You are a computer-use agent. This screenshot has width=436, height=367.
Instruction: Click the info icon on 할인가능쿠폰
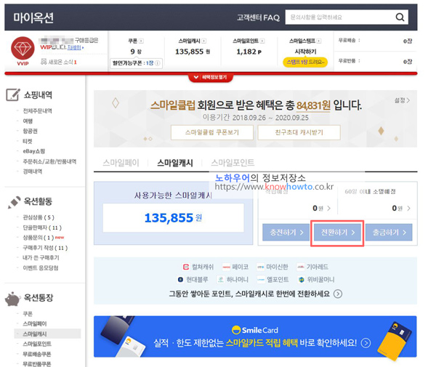point(158,63)
